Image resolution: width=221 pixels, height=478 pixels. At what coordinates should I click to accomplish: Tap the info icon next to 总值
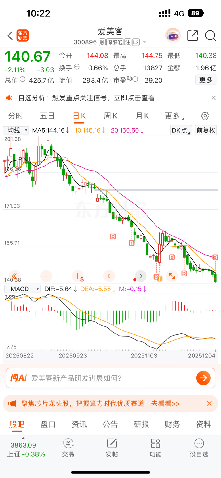pyautogui.click(x=22, y=79)
